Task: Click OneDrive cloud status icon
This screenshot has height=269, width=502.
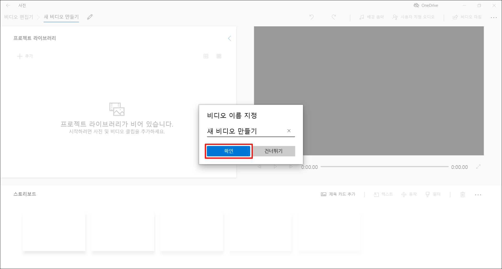Action: pos(416,5)
